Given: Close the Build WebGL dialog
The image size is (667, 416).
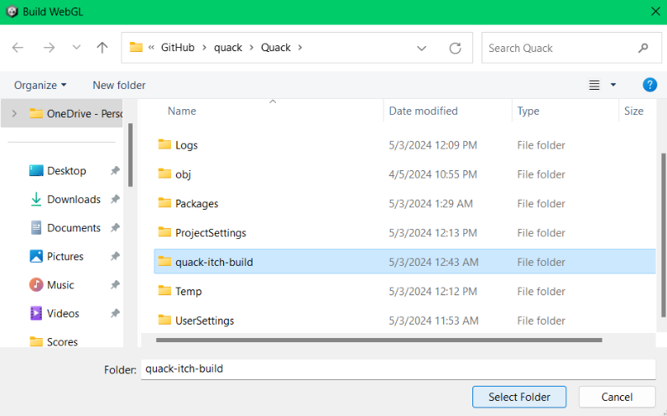Looking at the screenshot, I should pos(655,12).
